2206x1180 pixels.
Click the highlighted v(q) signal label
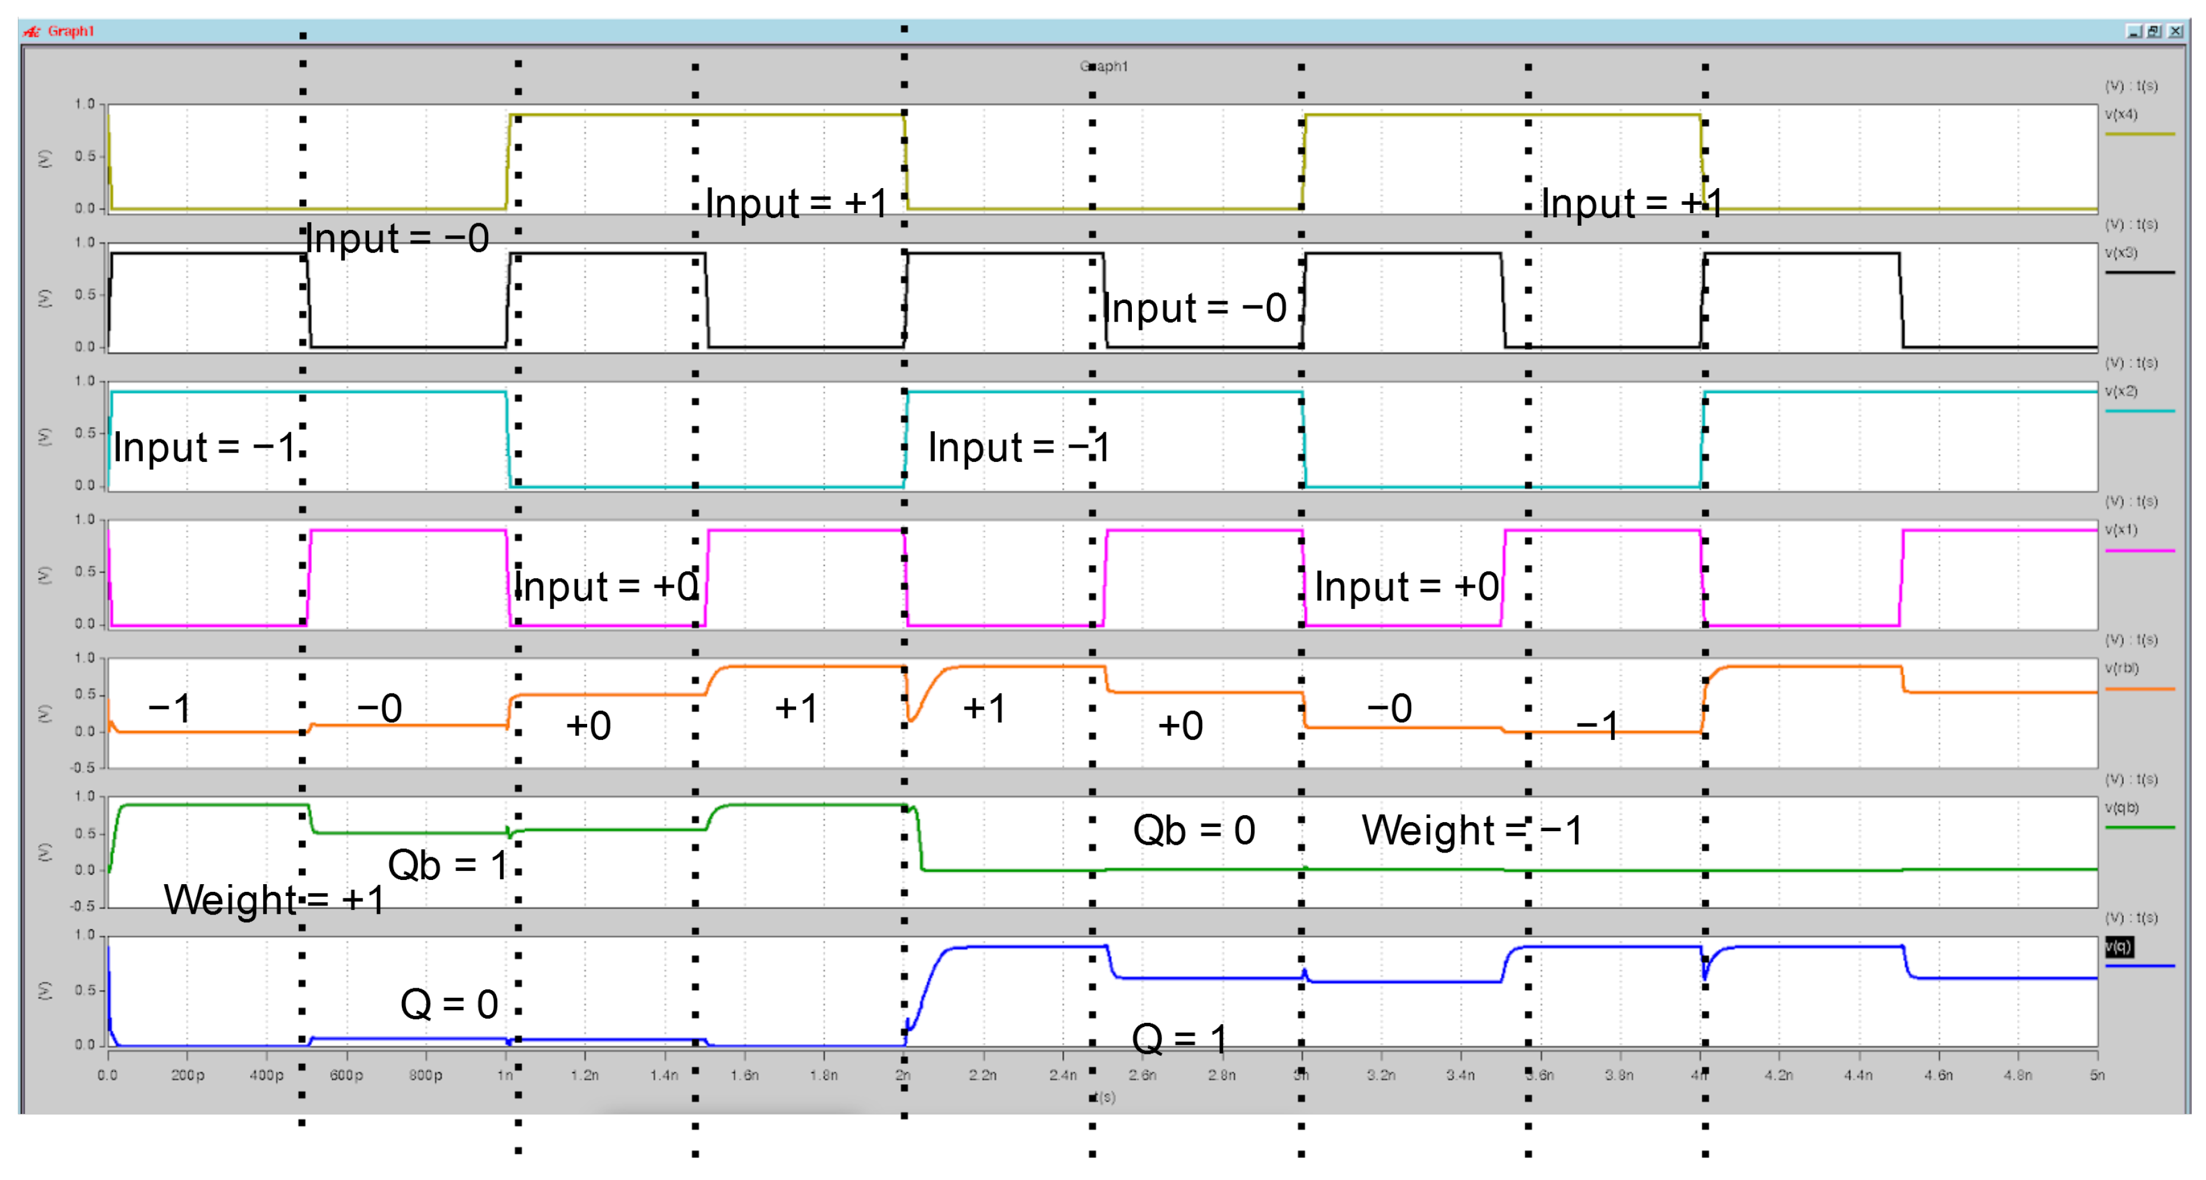pos(2118,946)
